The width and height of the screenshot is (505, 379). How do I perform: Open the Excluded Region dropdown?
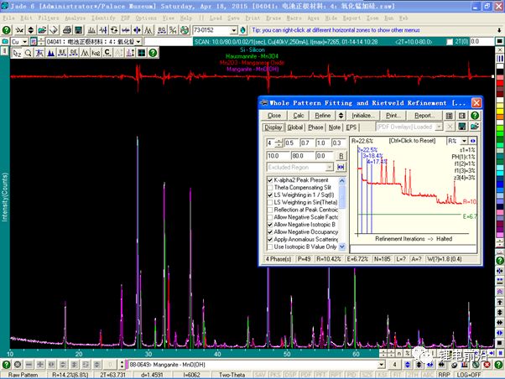(x=329, y=167)
